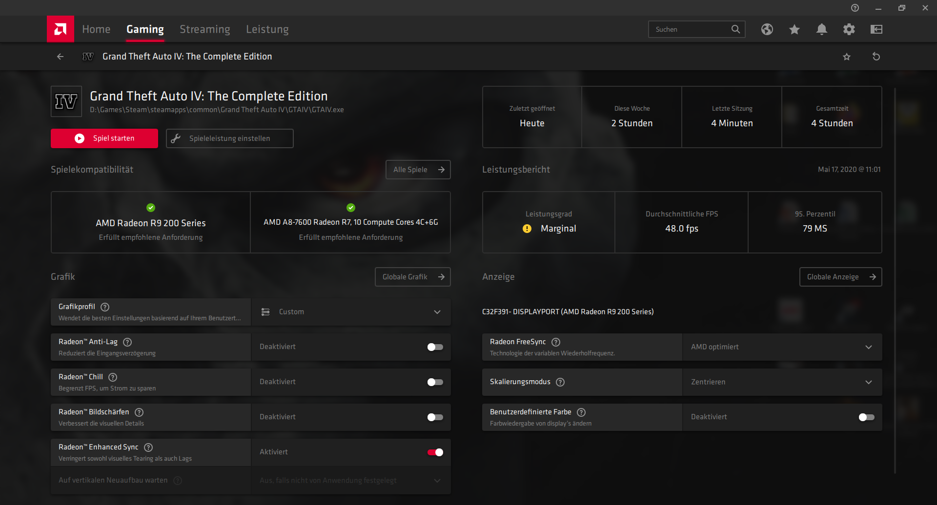Click the 95. Perzentil value 79 MS

[815, 229]
